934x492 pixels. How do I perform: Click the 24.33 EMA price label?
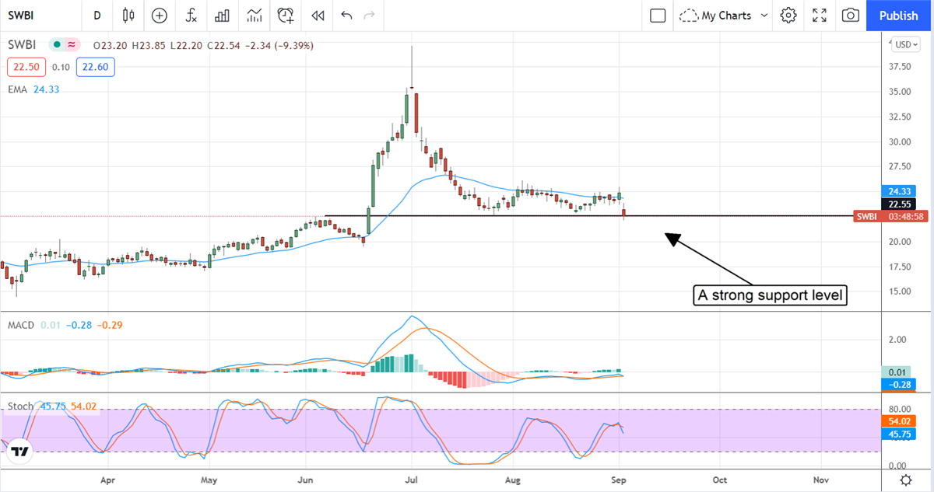(x=897, y=191)
